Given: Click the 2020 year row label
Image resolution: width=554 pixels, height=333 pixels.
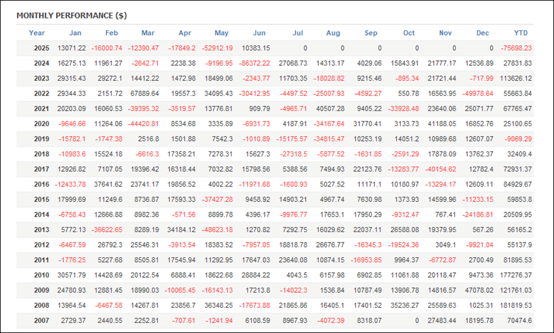Looking at the screenshot, I should [x=42, y=124].
